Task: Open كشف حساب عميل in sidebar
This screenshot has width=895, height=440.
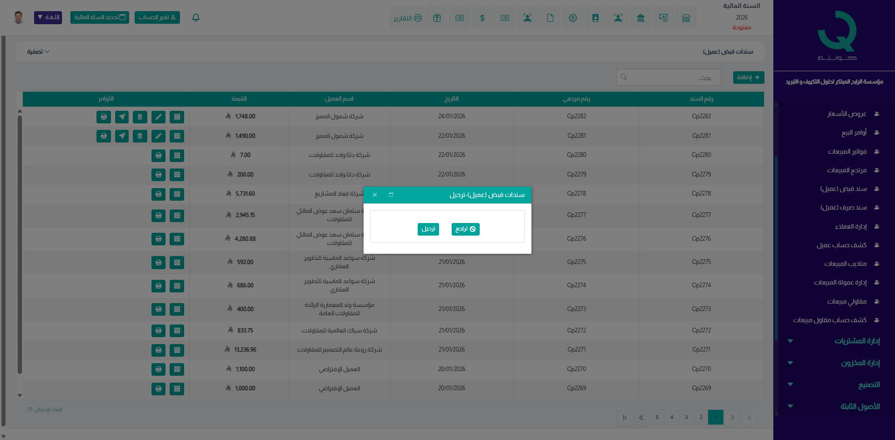Action: (841, 245)
